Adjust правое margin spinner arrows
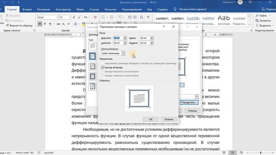Image resolution: width=276 pixels, height=155 pixels. pos(152,43)
